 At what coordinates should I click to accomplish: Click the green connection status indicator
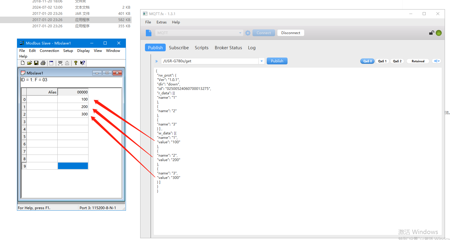coord(439,33)
